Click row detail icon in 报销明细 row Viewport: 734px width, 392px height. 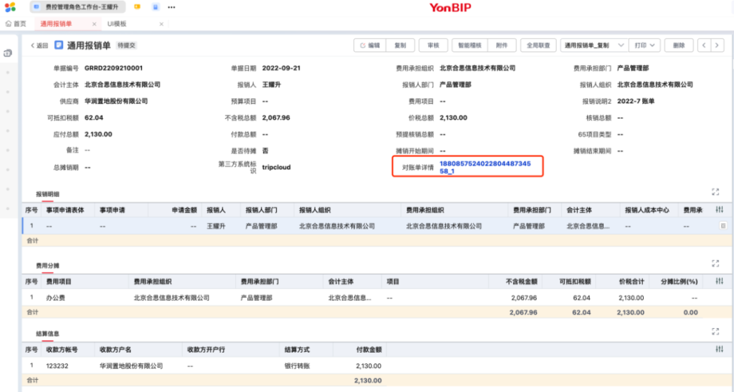(723, 226)
